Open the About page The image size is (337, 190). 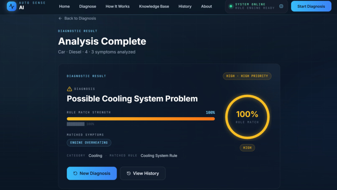(206, 6)
